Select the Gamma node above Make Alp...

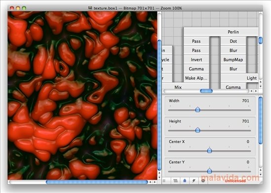point(196,69)
